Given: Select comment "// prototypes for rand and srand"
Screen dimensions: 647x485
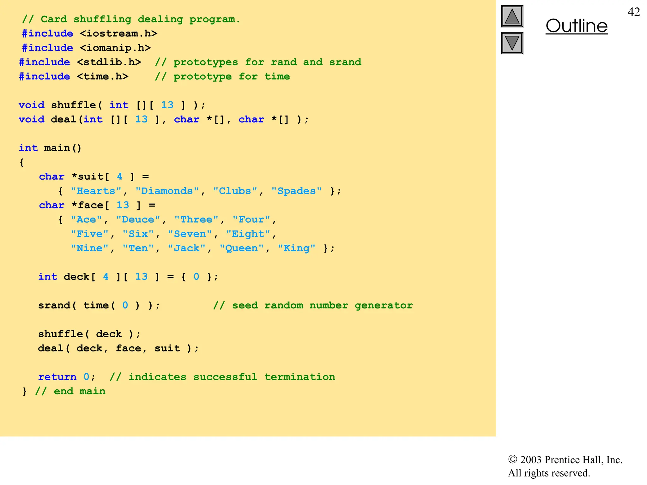Looking at the screenshot, I should pos(258,62).
